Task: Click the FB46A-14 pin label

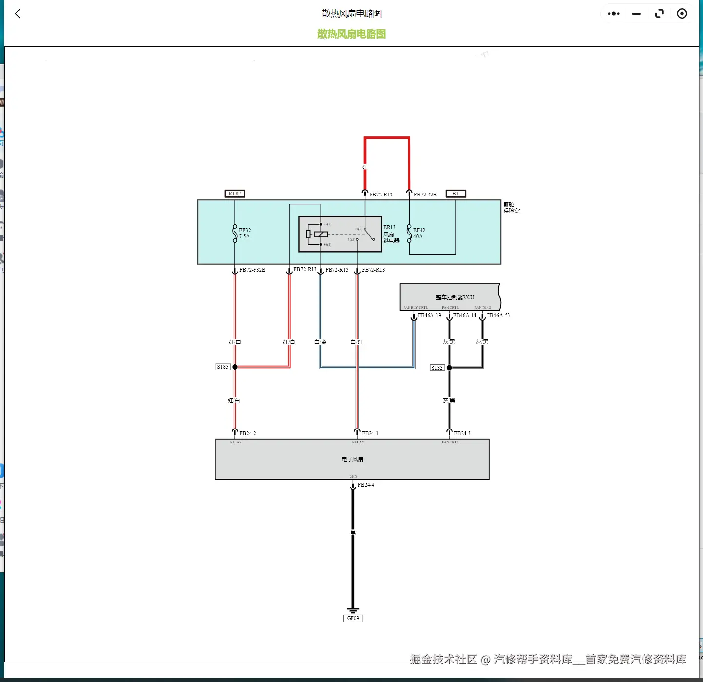Action: click(x=465, y=316)
